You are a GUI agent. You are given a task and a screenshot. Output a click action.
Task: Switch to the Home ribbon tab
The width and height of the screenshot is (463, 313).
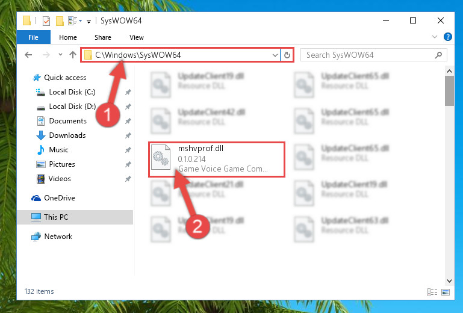pyautogui.click(x=68, y=37)
